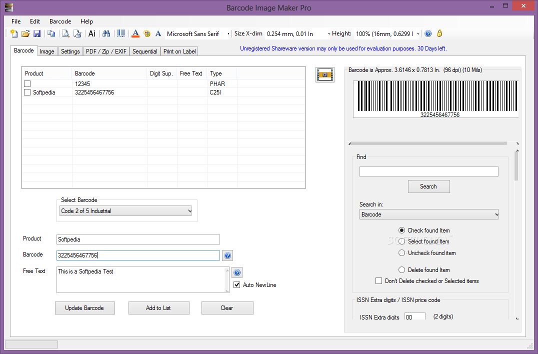
Task: Switch to the Sequential tab
Action: [145, 51]
